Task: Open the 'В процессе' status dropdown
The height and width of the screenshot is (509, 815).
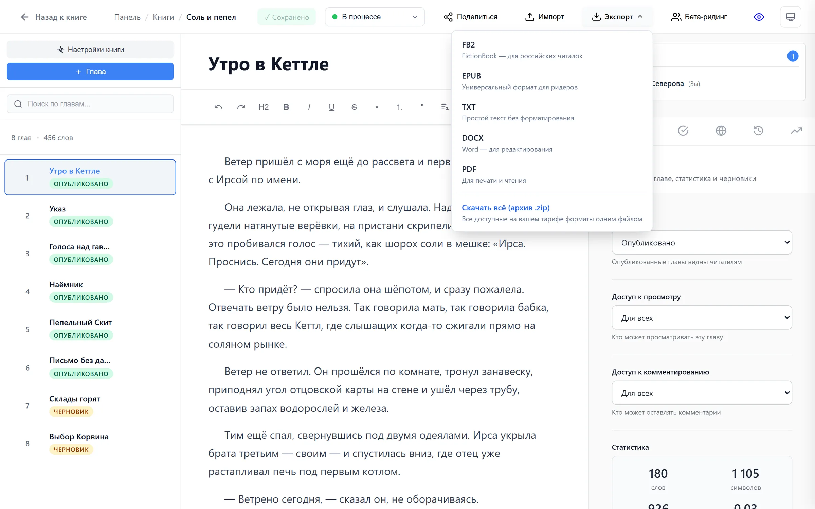Action: point(375,17)
